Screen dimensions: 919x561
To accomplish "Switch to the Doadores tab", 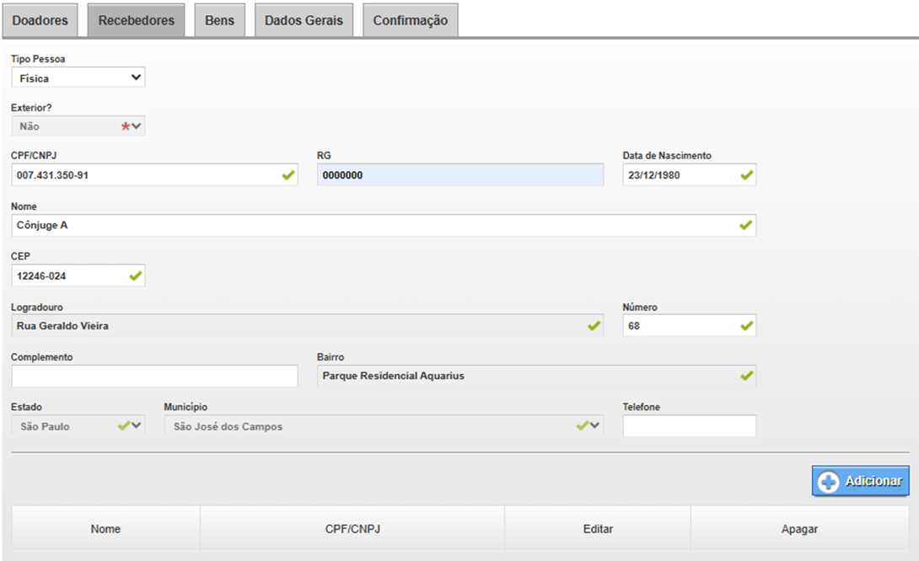I will tap(40, 20).
